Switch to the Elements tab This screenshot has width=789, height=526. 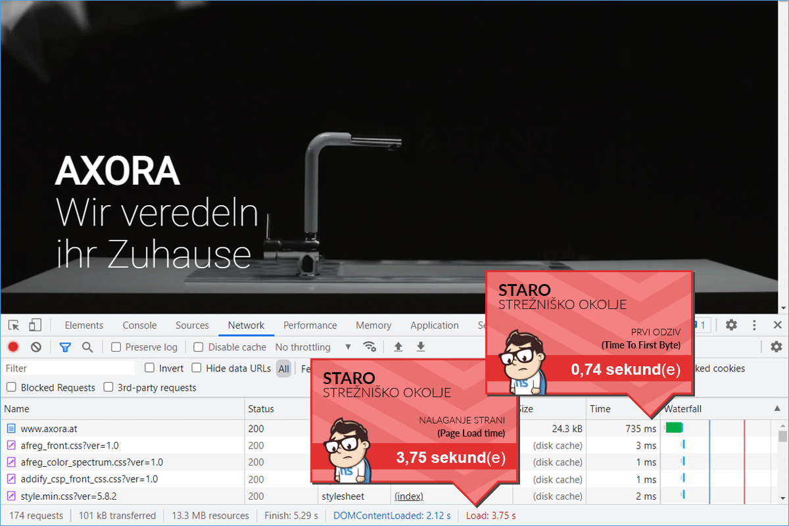84,325
